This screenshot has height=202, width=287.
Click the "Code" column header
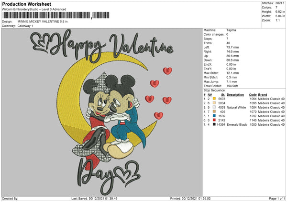pyautogui.click(x=253, y=95)
